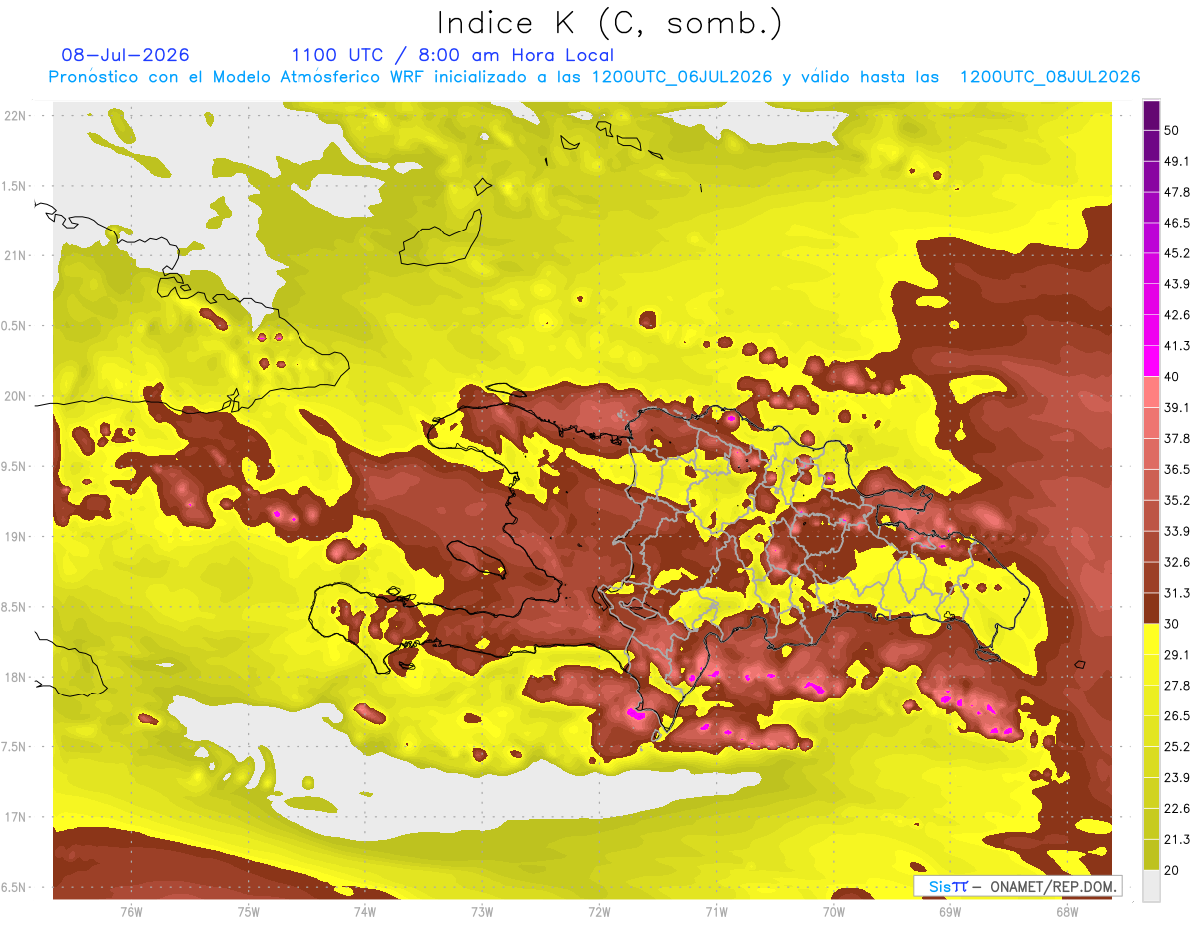The height and width of the screenshot is (925, 1198).
Task: Select the date label "08-Jul-2026"
Action: tap(125, 55)
